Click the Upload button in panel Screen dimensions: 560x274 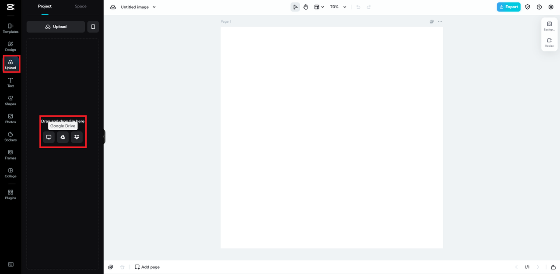pos(56,27)
